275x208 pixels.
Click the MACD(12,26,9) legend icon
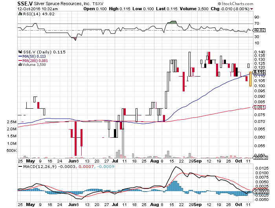[20, 167]
